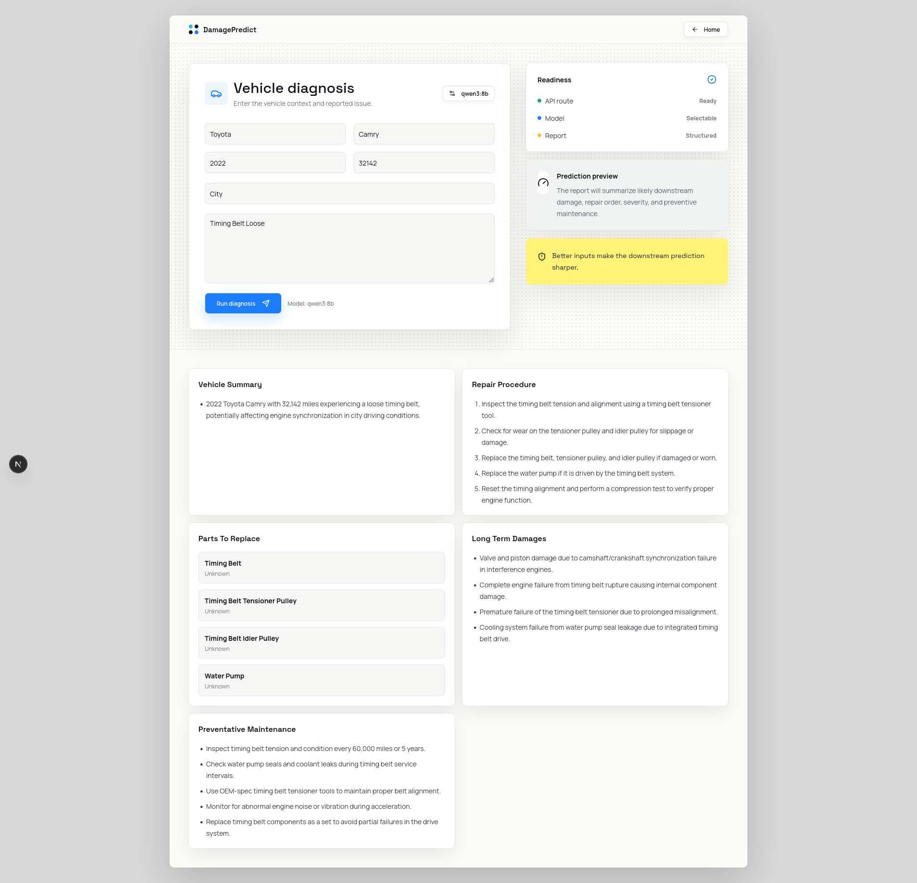This screenshot has height=883, width=917.
Task: Click the Next.js dev tools badge
Action: point(18,464)
